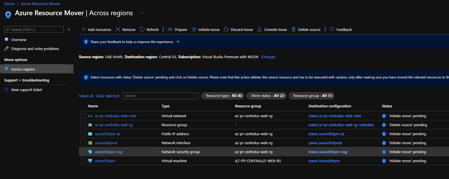Click the Feedback heart icon
449x179 pixels.
(x=332, y=29)
